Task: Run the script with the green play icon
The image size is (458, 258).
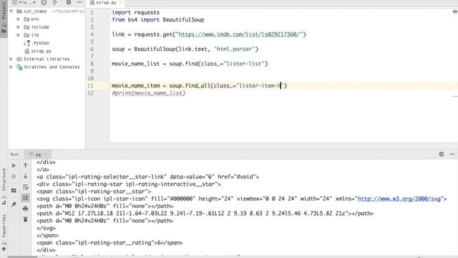Action: [14, 166]
